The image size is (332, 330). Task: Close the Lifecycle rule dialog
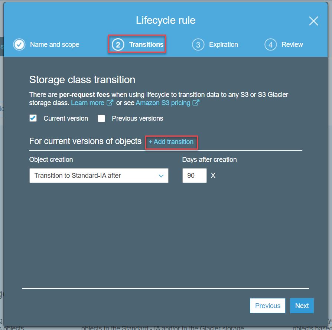pos(313,21)
